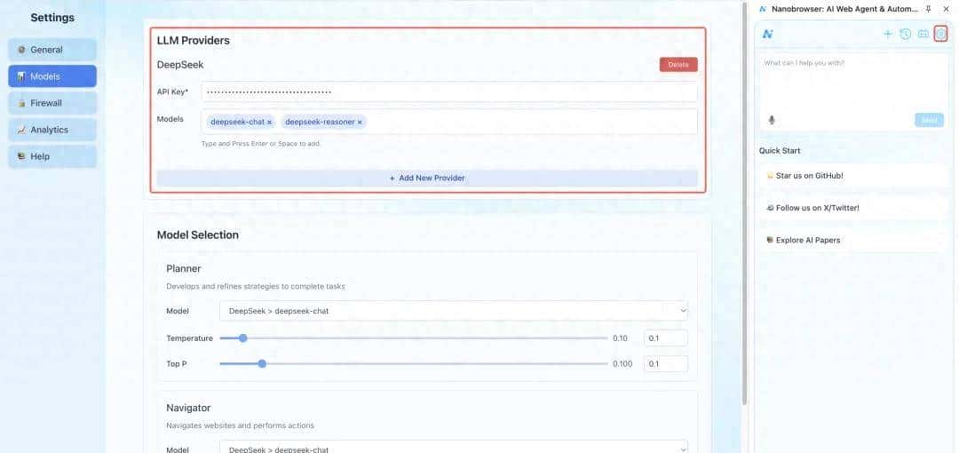Click the microphone voice input icon

pos(772,120)
